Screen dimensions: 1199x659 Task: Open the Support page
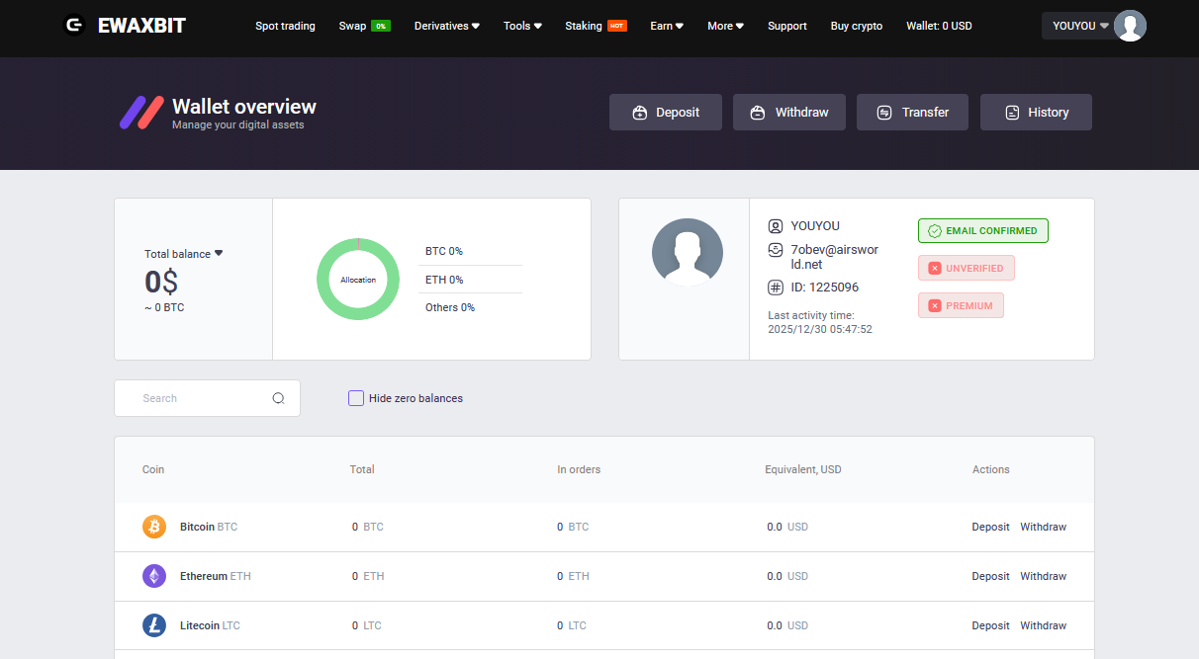click(787, 26)
